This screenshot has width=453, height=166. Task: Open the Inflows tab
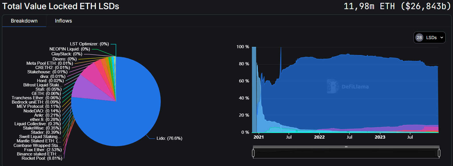[x=63, y=21]
